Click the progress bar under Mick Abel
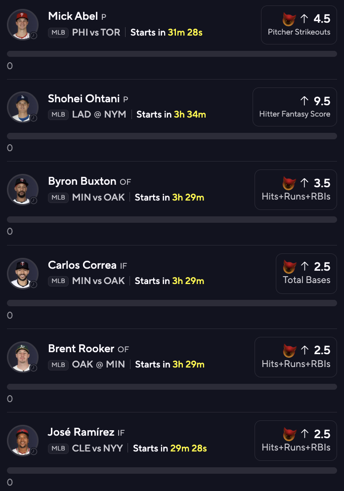Image resolution: width=344 pixels, height=491 pixels. click(172, 54)
